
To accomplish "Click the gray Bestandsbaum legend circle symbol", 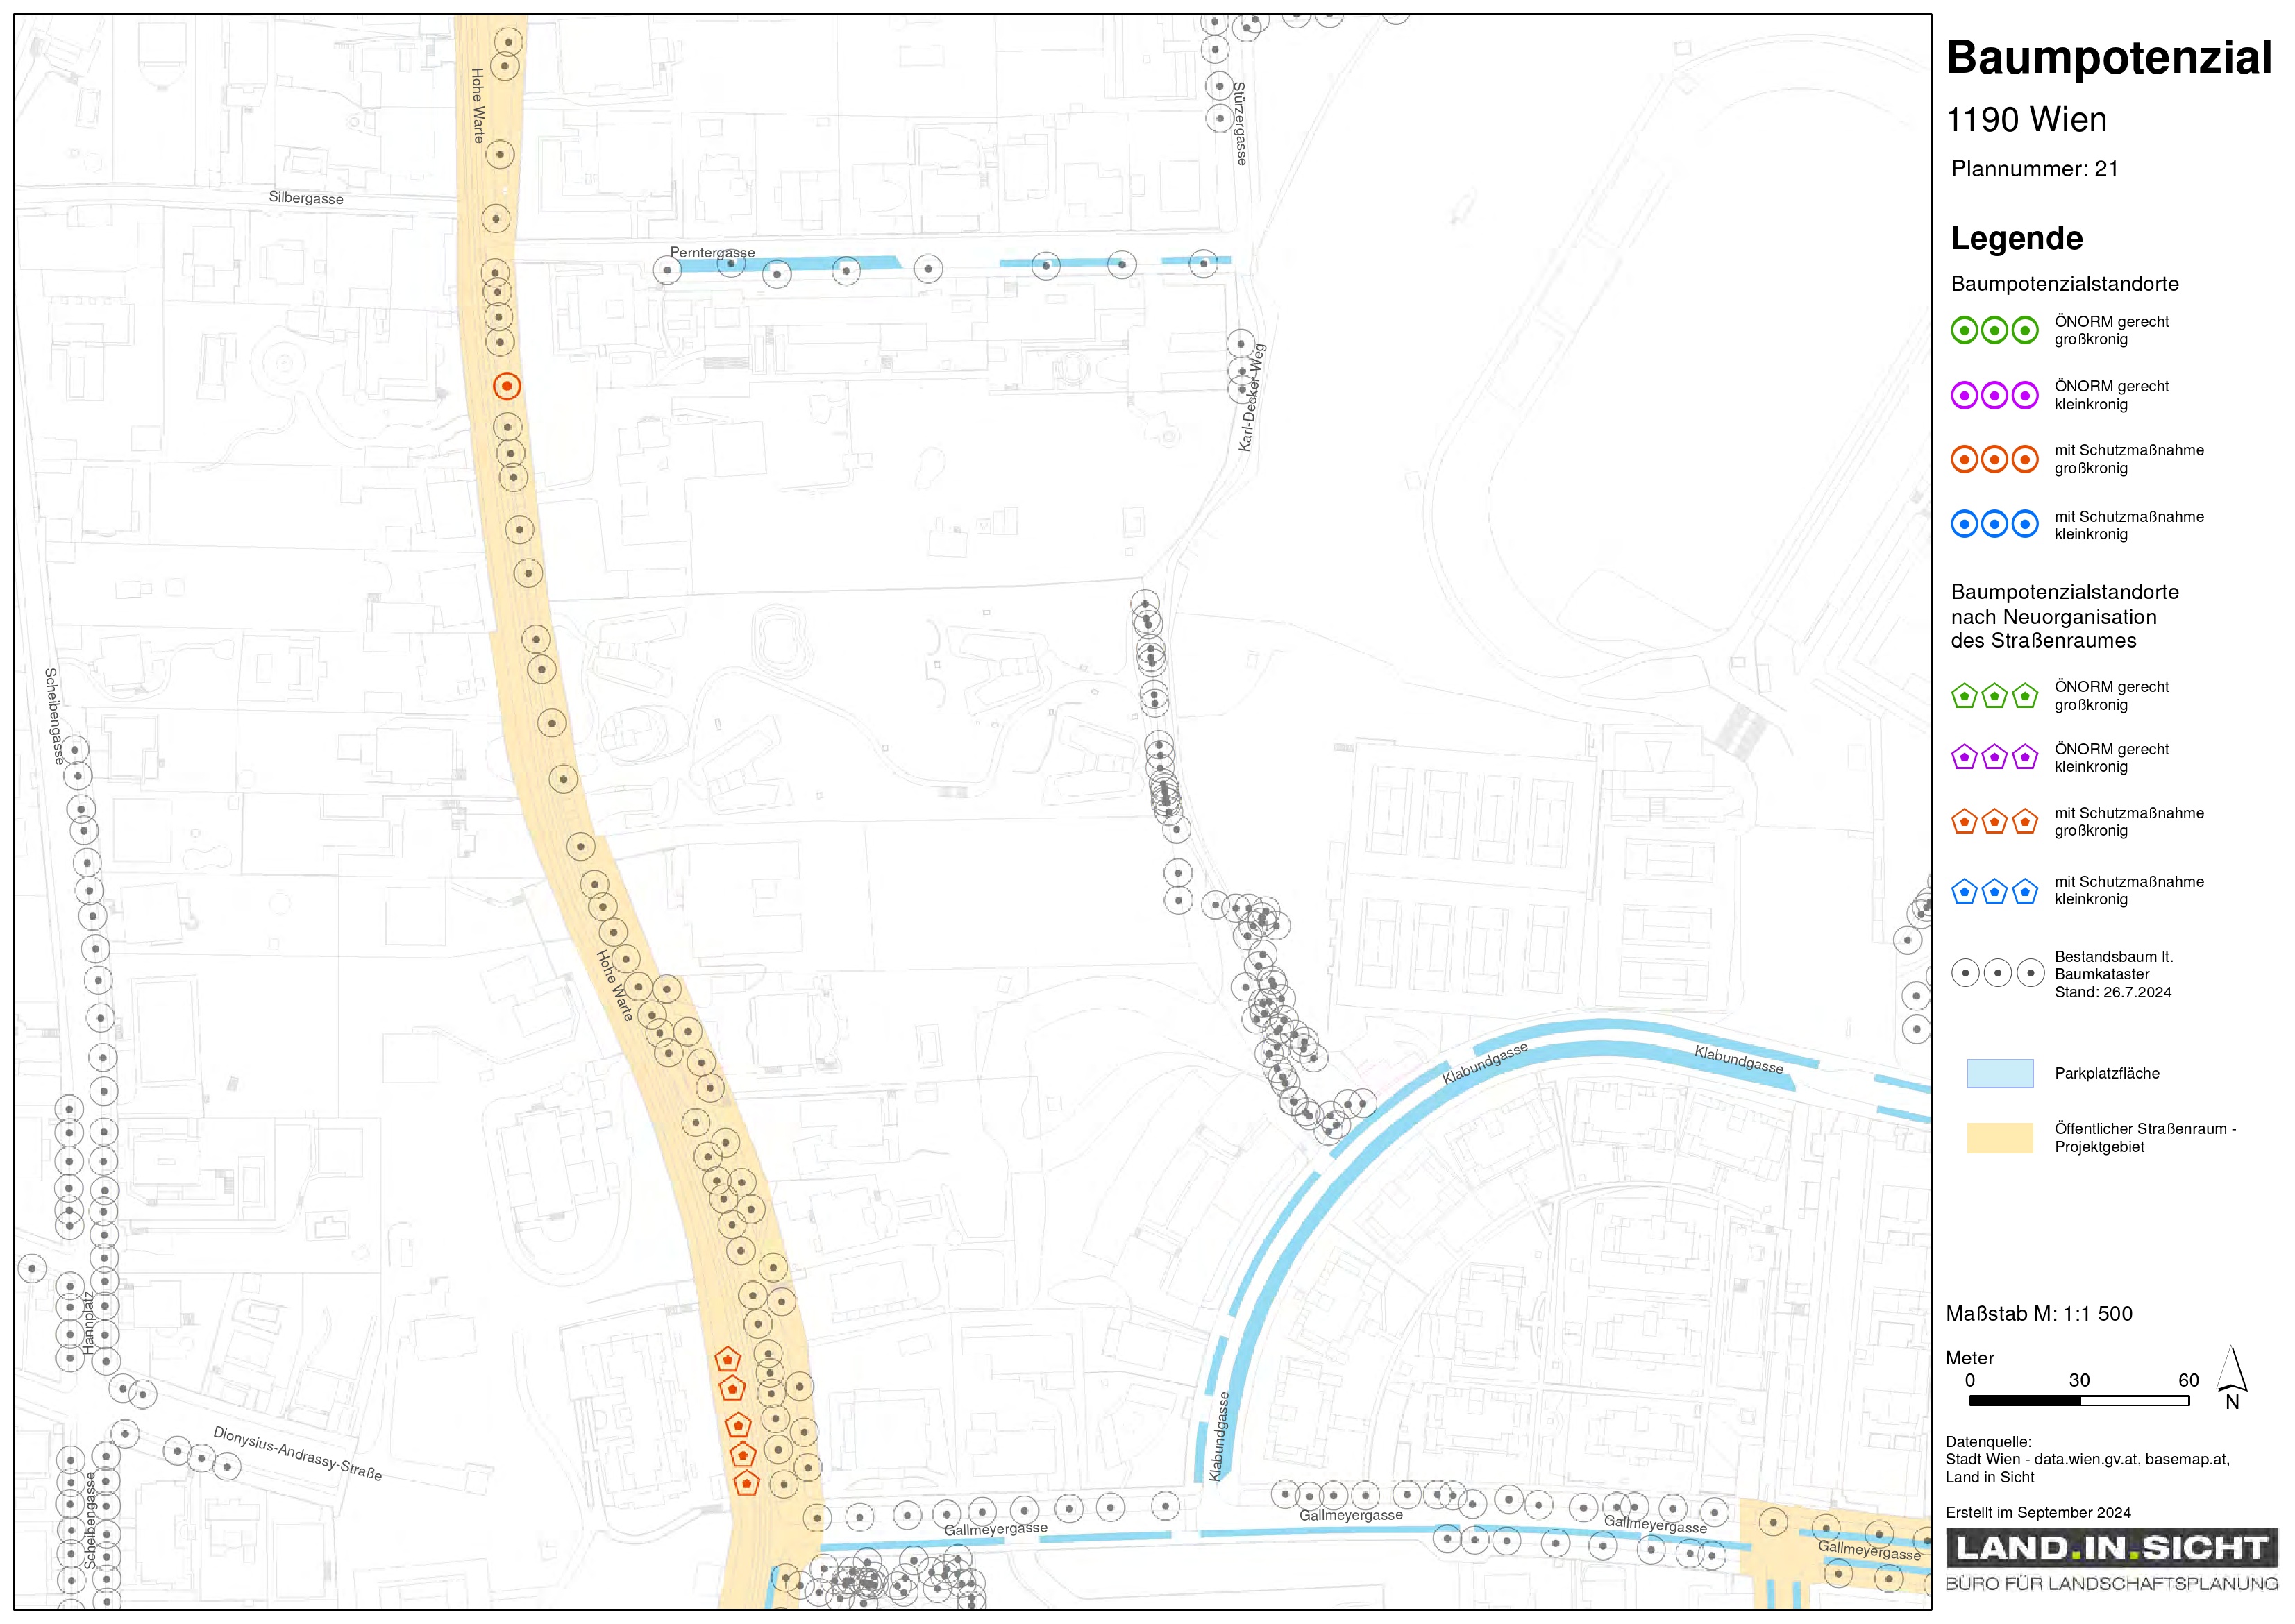I will [1997, 973].
